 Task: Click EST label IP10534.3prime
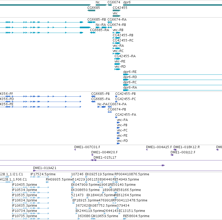[x=25, y=190]
